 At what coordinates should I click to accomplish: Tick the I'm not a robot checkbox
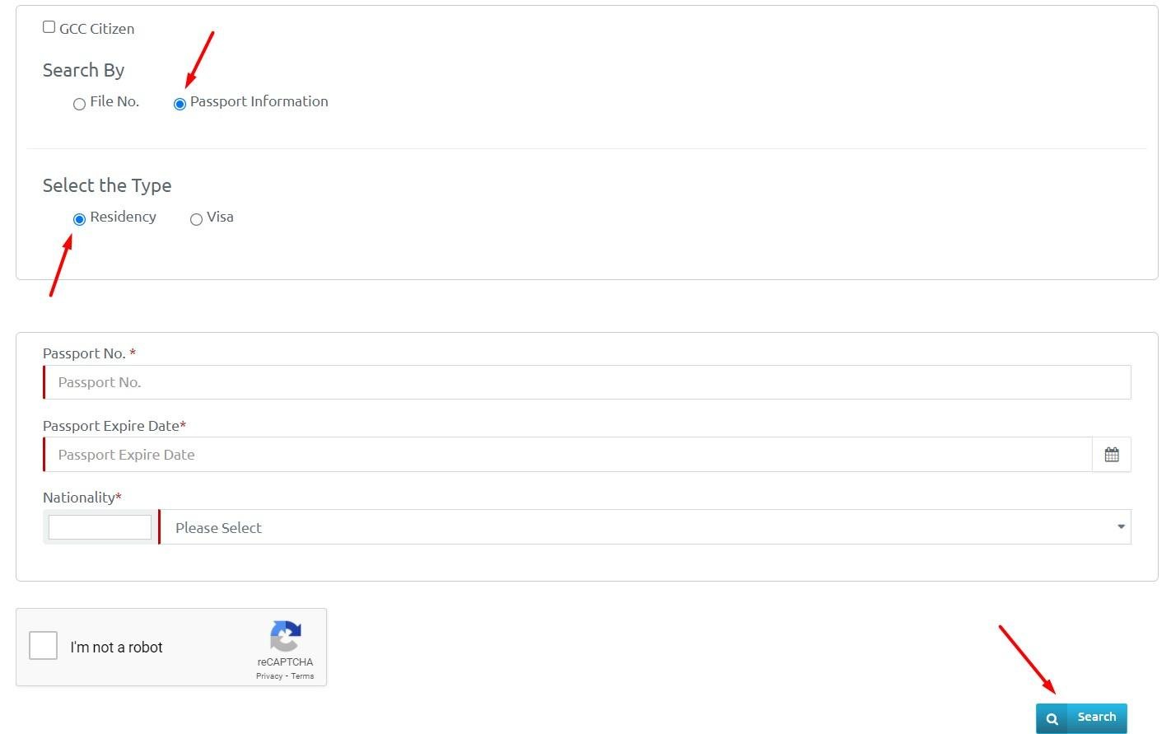44,646
